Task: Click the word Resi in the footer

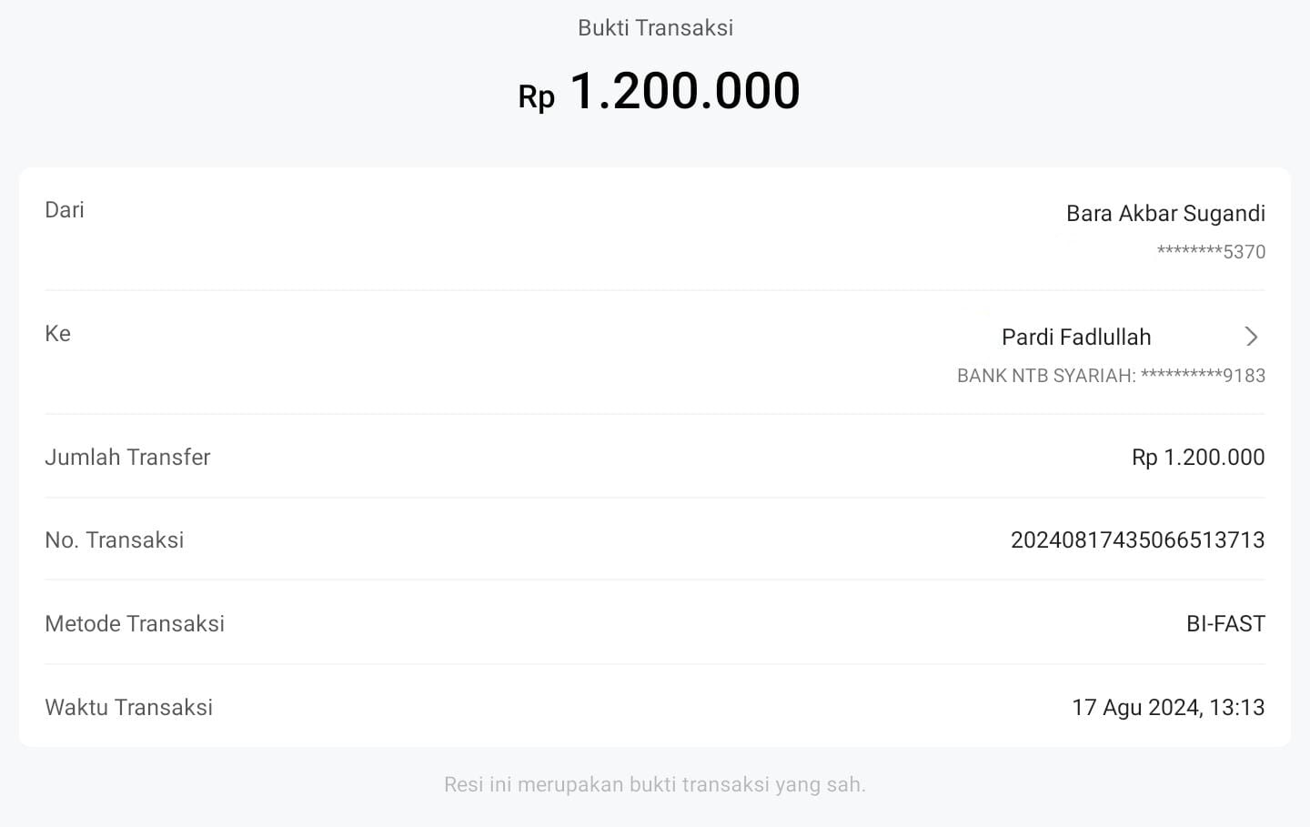Action: click(x=462, y=784)
